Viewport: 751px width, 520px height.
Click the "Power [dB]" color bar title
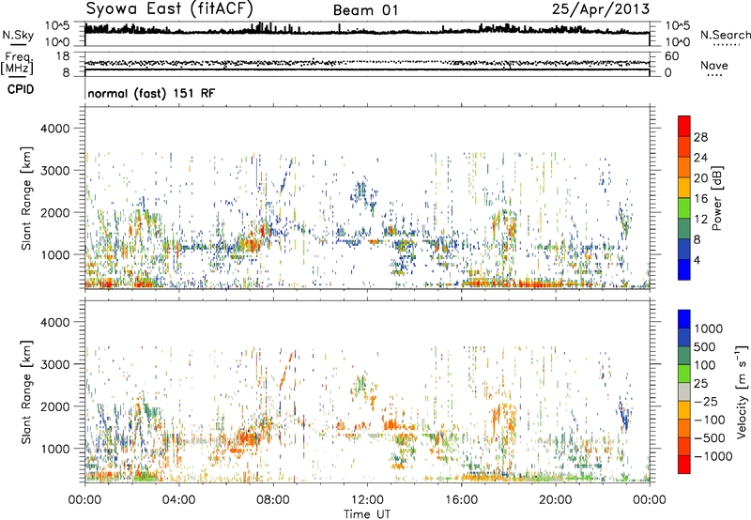[x=716, y=198]
